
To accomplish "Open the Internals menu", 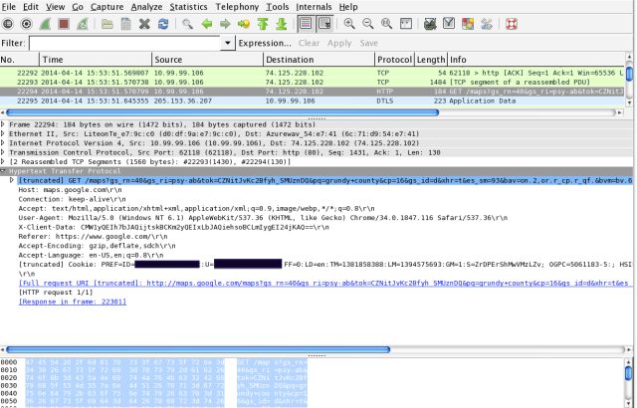I will 314,7.
